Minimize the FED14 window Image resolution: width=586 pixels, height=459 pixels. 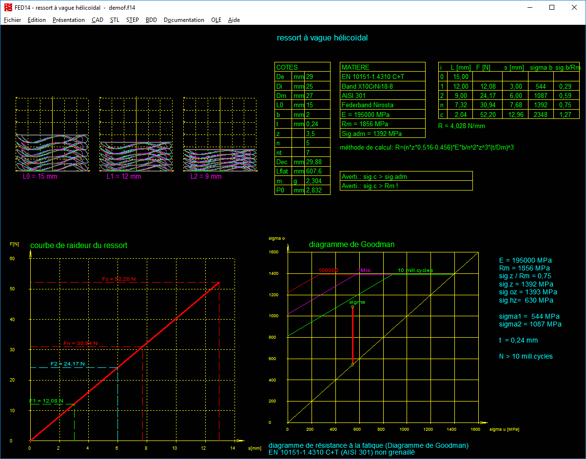[529, 7]
